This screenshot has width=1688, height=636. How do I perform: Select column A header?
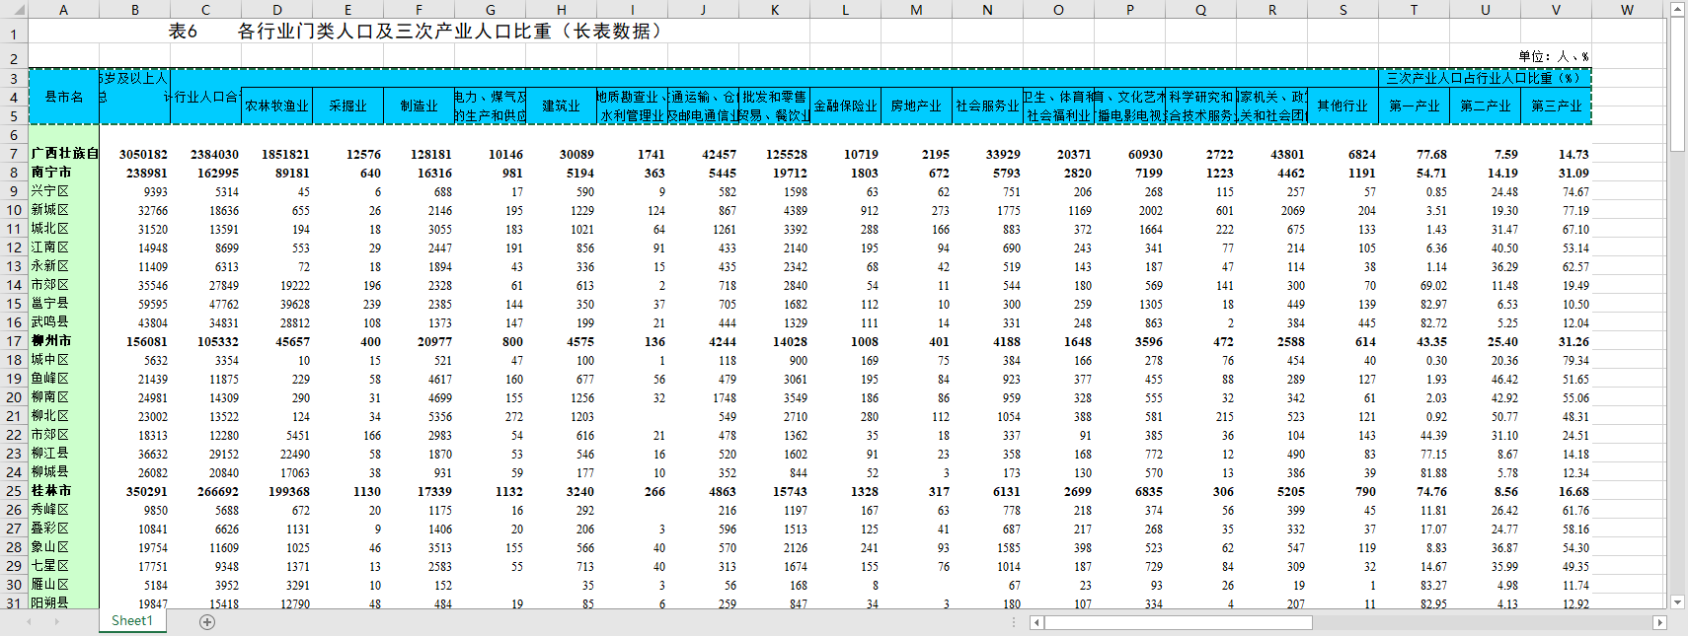tap(64, 10)
